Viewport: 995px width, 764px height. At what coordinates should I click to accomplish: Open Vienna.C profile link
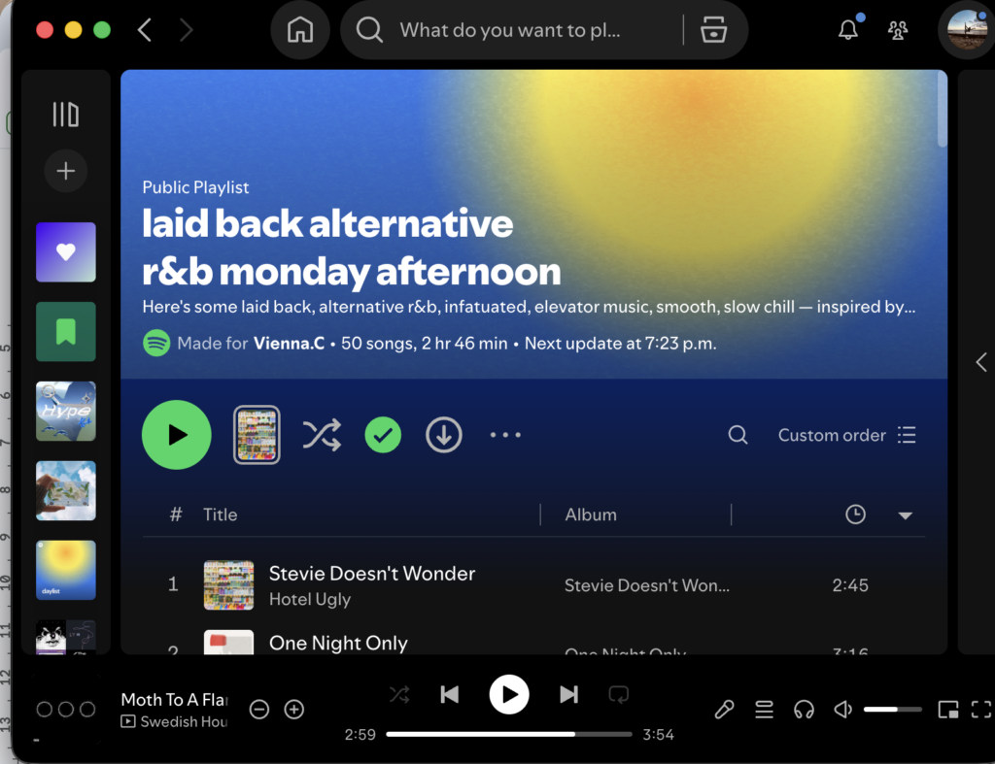[x=289, y=343]
